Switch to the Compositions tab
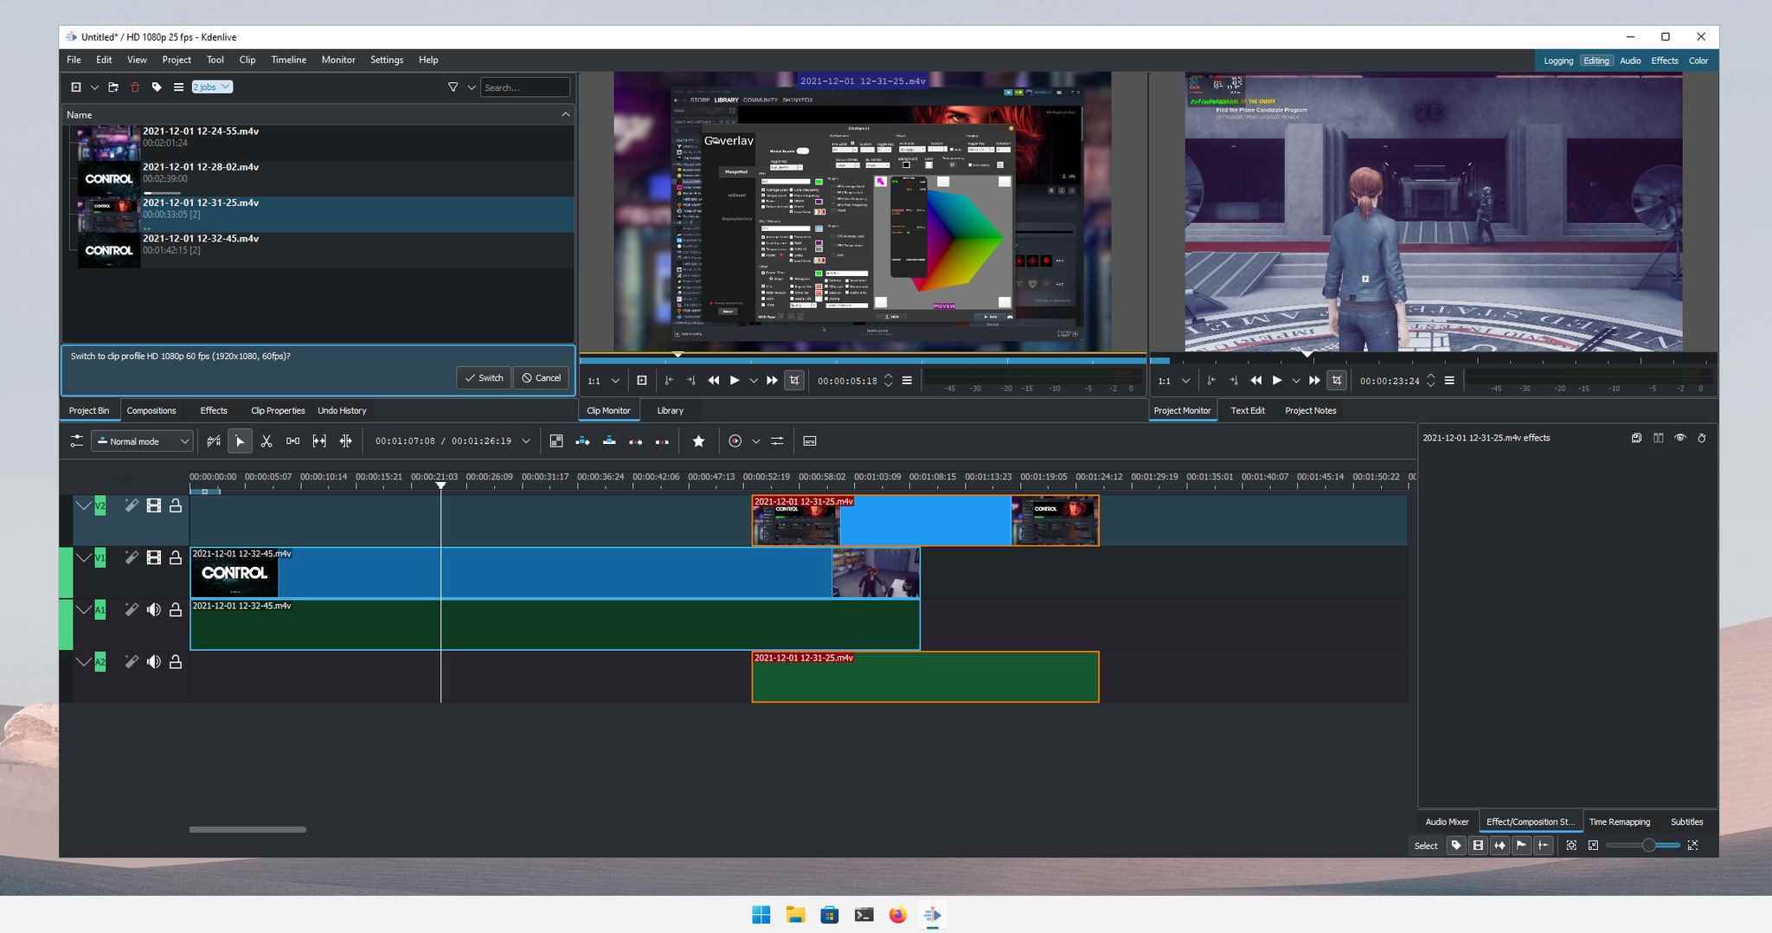The width and height of the screenshot is (1772, 933). [x=151, y=410]
